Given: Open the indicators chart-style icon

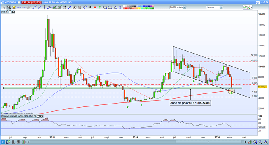Looking at the screenshot, I should (246, 7).
